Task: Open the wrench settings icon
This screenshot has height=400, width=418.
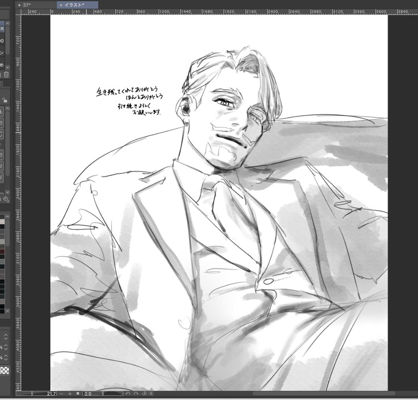Action: click(x=6, y=199)
